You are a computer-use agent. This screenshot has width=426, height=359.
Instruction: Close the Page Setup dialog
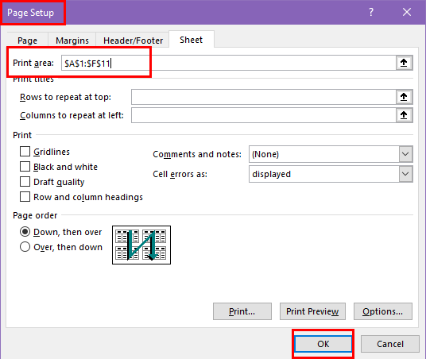(407, 12)
